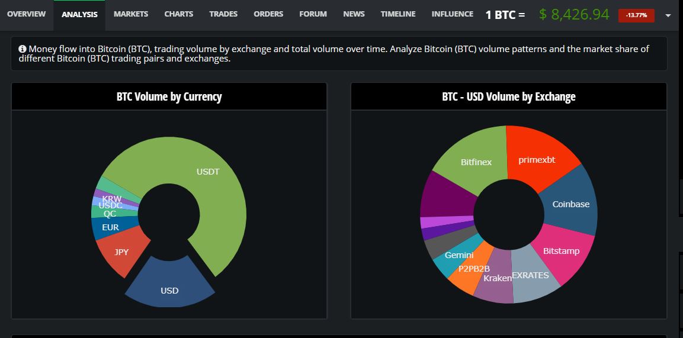
Task: Click the BTC Volume by Currency heading
Action: pos(169,96)
